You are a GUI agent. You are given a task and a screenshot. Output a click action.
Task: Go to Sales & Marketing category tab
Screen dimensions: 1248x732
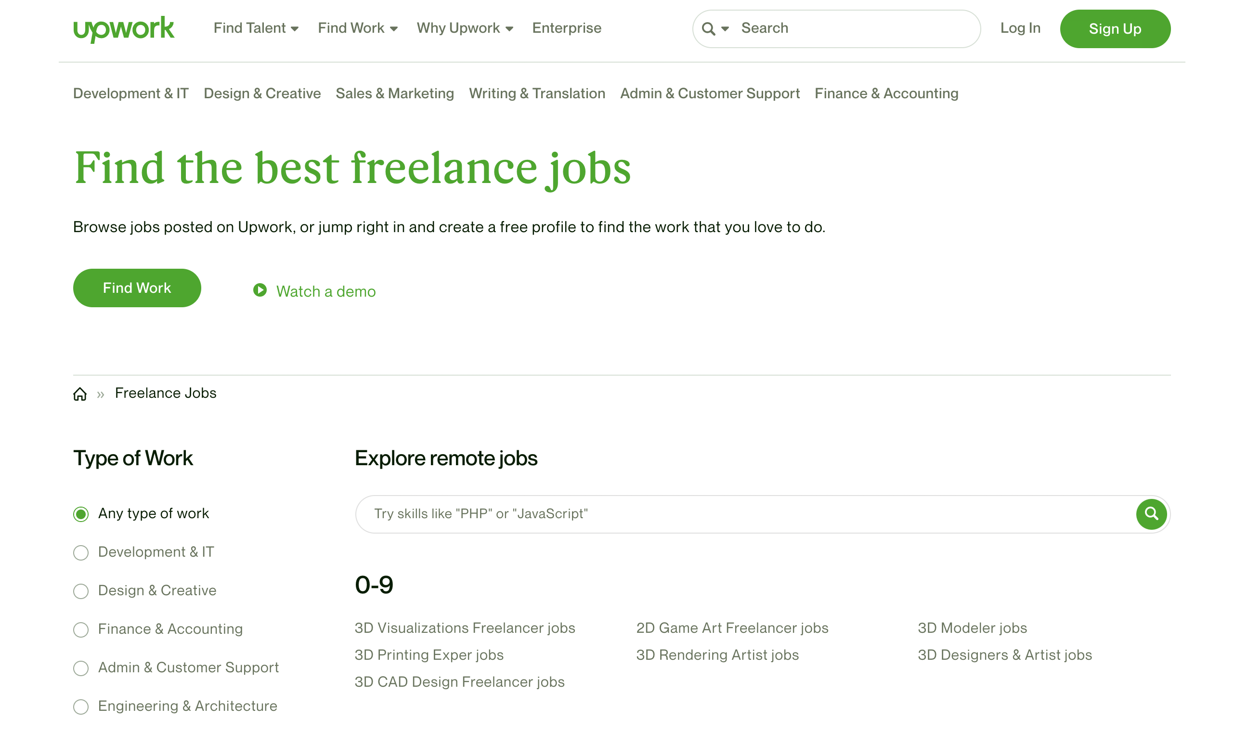pos(395,93)
